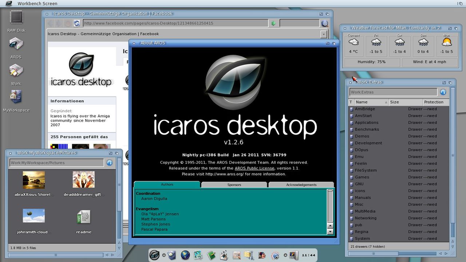Screen dimensions: 466x262
Task: Open the zipped folder archiver dock icon
Action: click(249, 255)
